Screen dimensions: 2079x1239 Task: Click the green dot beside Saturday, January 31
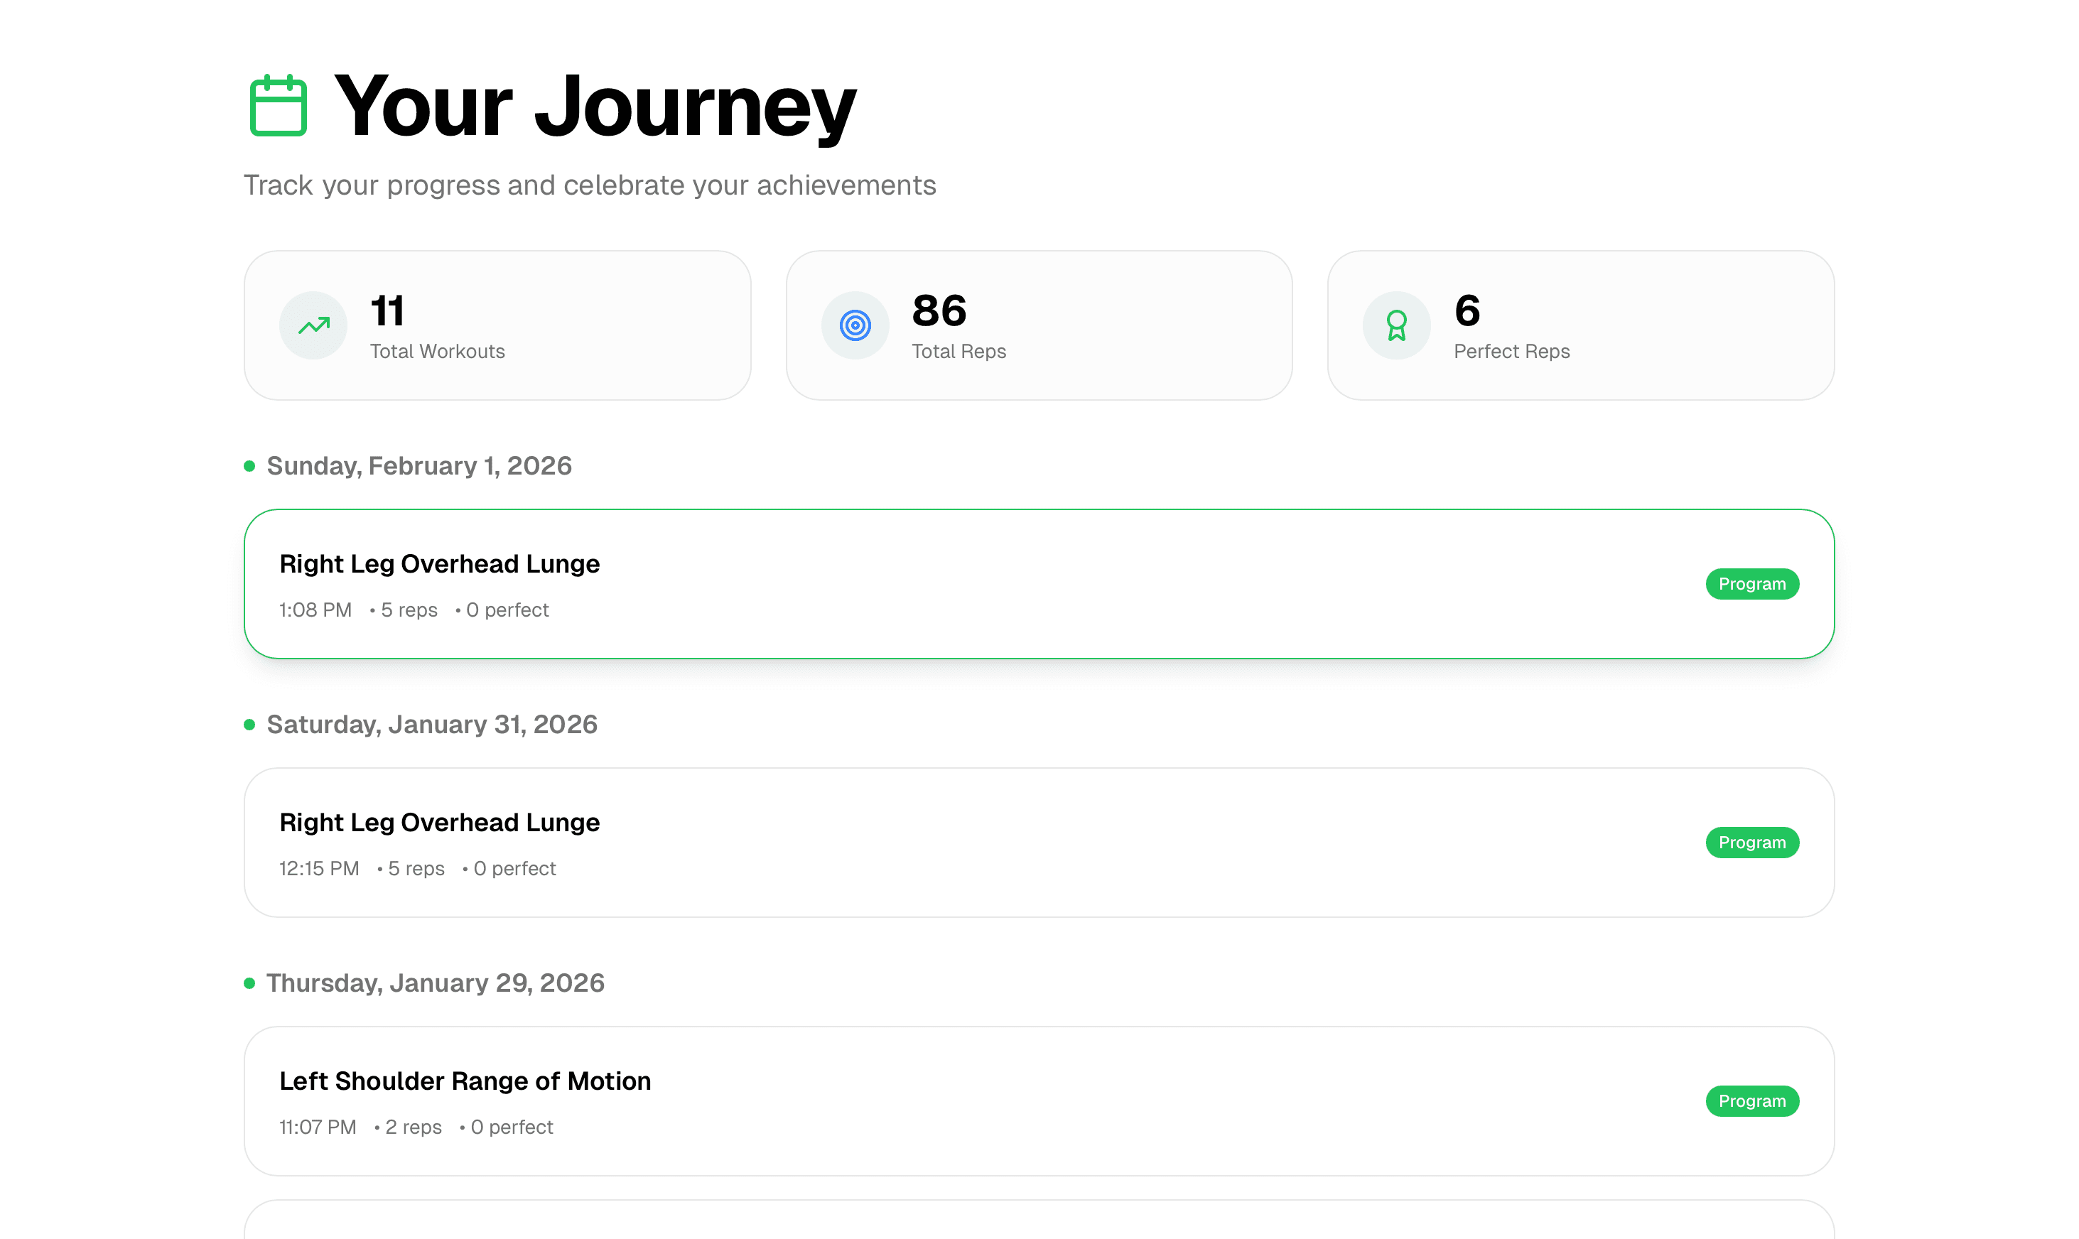coord(249,725)
